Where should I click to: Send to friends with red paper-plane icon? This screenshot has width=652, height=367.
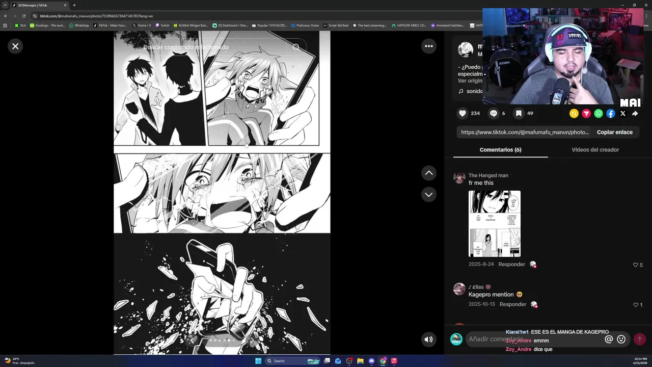tap(586, 114)
